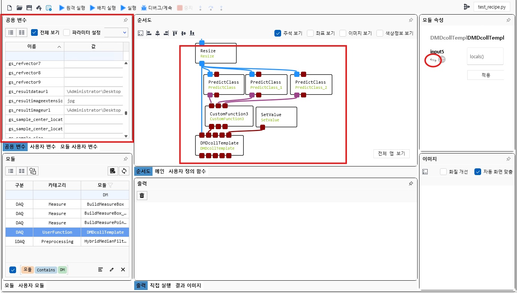Click the trash icon in the 출력 panel
The height and width of the screenshot is (293, 517).
pyautogui.click(x=142, y=195)
